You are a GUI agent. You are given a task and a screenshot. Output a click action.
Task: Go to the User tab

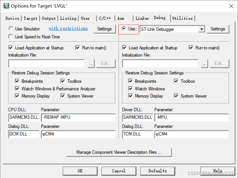(87, 18)
